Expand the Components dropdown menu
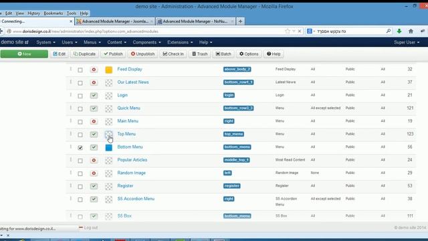The image size is (428, 241). tap(146, 42)
